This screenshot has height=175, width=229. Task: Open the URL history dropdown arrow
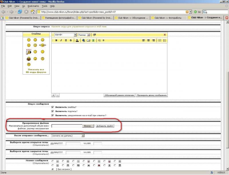coord(190,12)
